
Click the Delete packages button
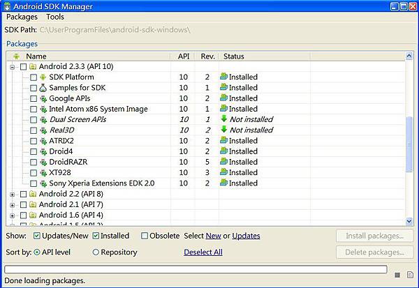coord(374,252)
